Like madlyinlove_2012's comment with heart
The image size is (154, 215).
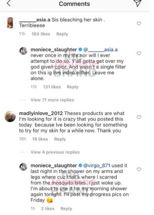pyautogui.click(x=139, y=117)
